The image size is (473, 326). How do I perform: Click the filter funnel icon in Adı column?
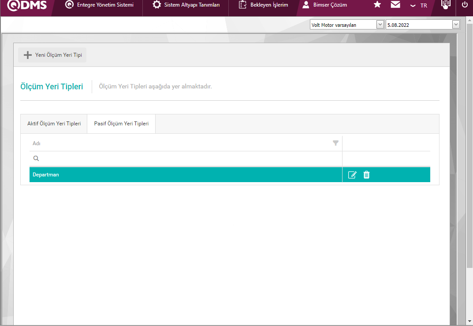tap(335, 143)
